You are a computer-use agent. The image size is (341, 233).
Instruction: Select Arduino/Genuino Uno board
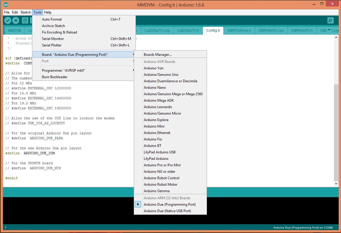click(x=170, y=75)
